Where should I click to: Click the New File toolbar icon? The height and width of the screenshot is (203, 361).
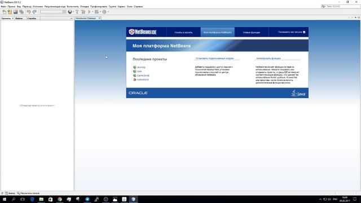(x=4, y=12)
